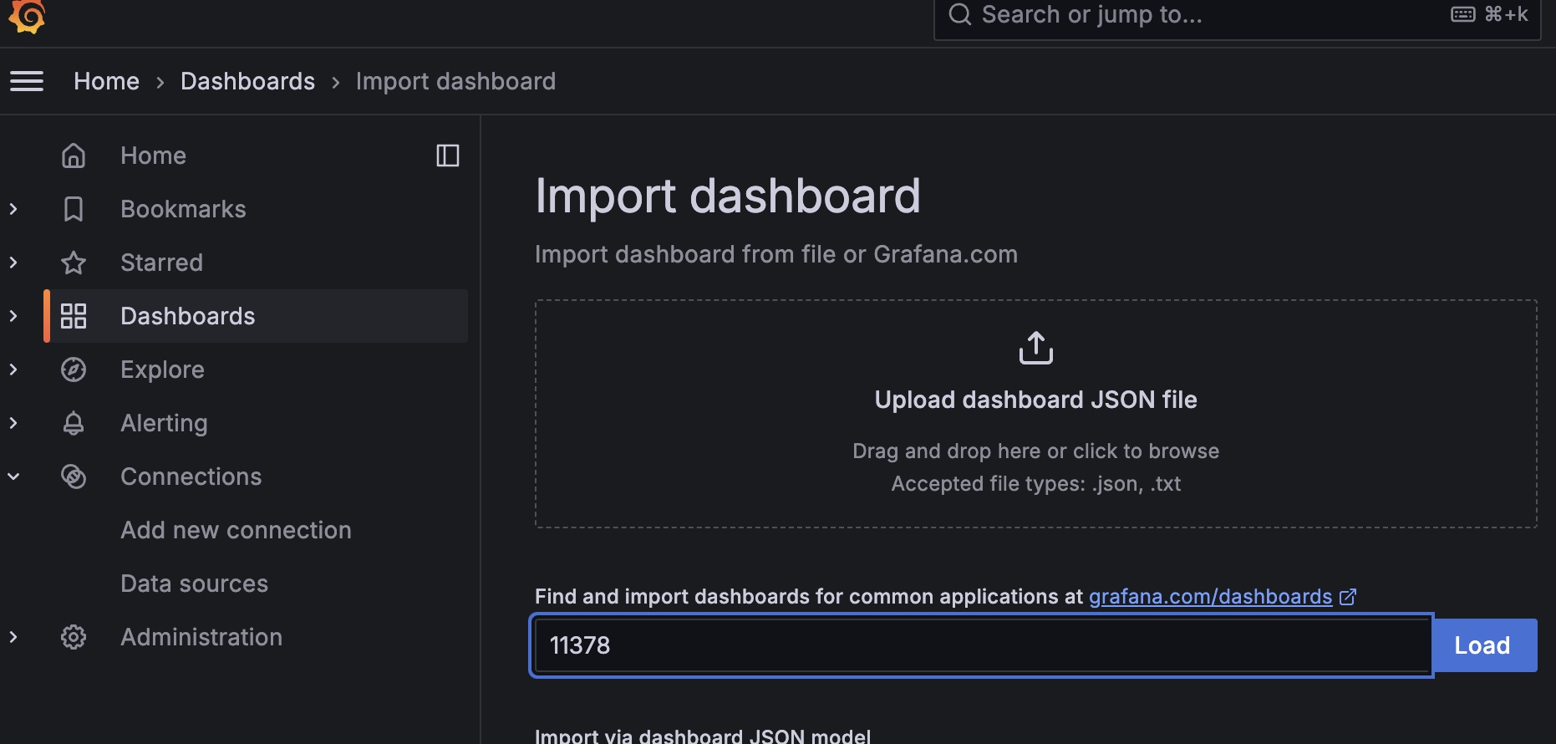Image resolution: width=1556 pixels, height=744 pixels.
Task: Click the external link icon after grafana.com/dashboards
Action: 1348,597
